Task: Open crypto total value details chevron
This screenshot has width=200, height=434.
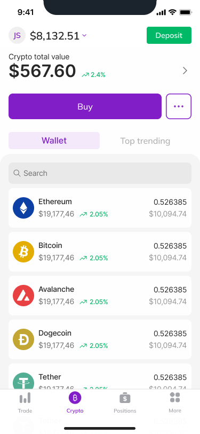Action: pos(185,71)
